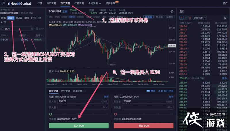The image size is (230, 131).
Task: Clear the BCH search field
Action: pos(32,29)
